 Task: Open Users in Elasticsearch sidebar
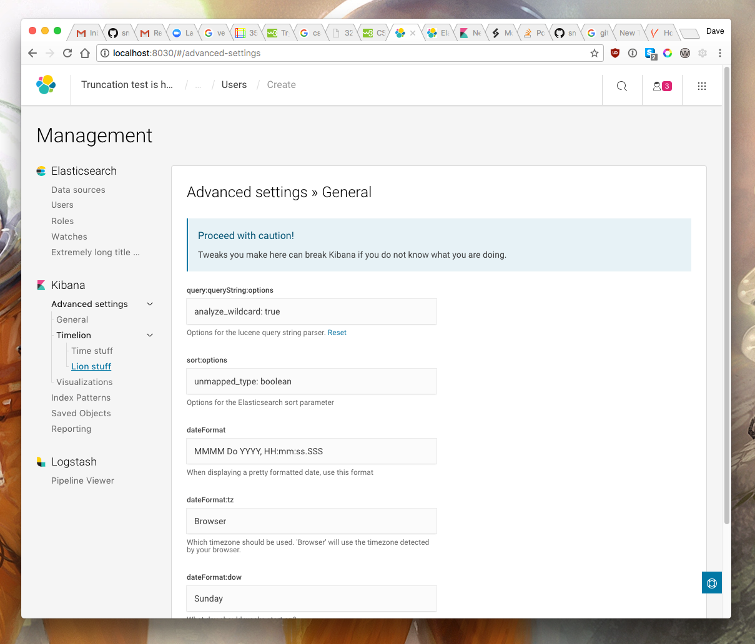(x=62, y=205)
